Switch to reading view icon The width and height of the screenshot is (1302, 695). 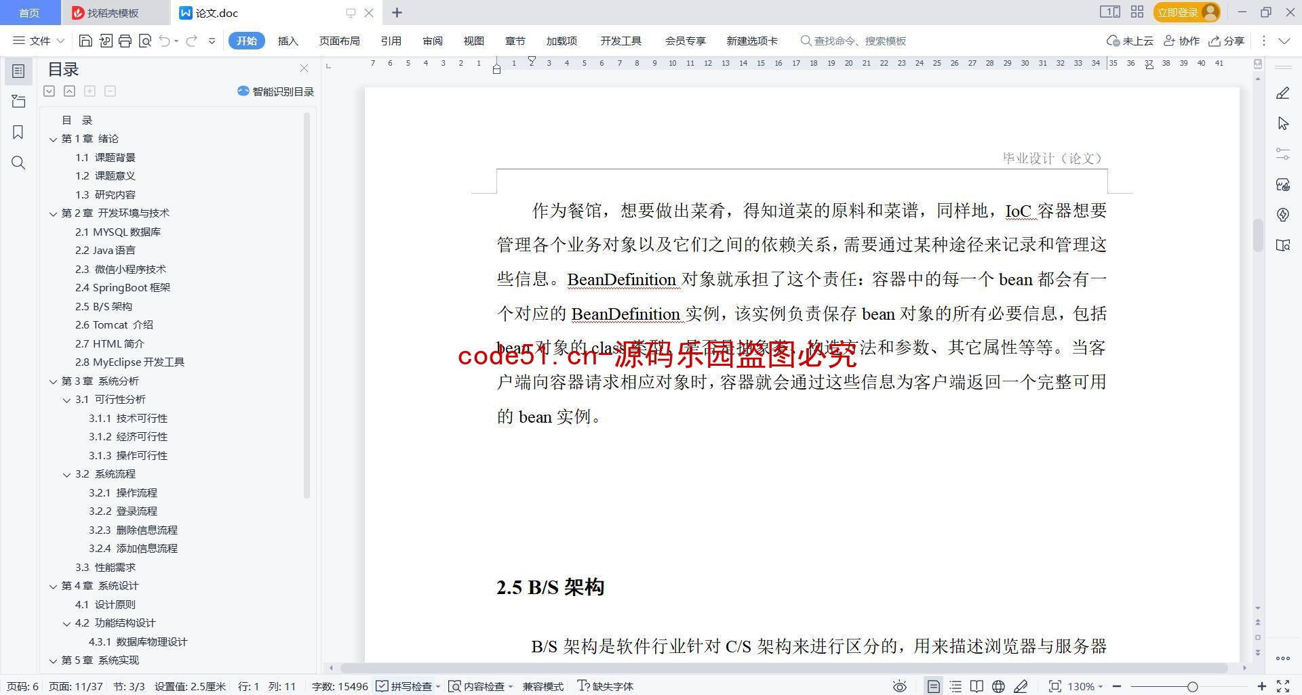click(x=976, y=686)
